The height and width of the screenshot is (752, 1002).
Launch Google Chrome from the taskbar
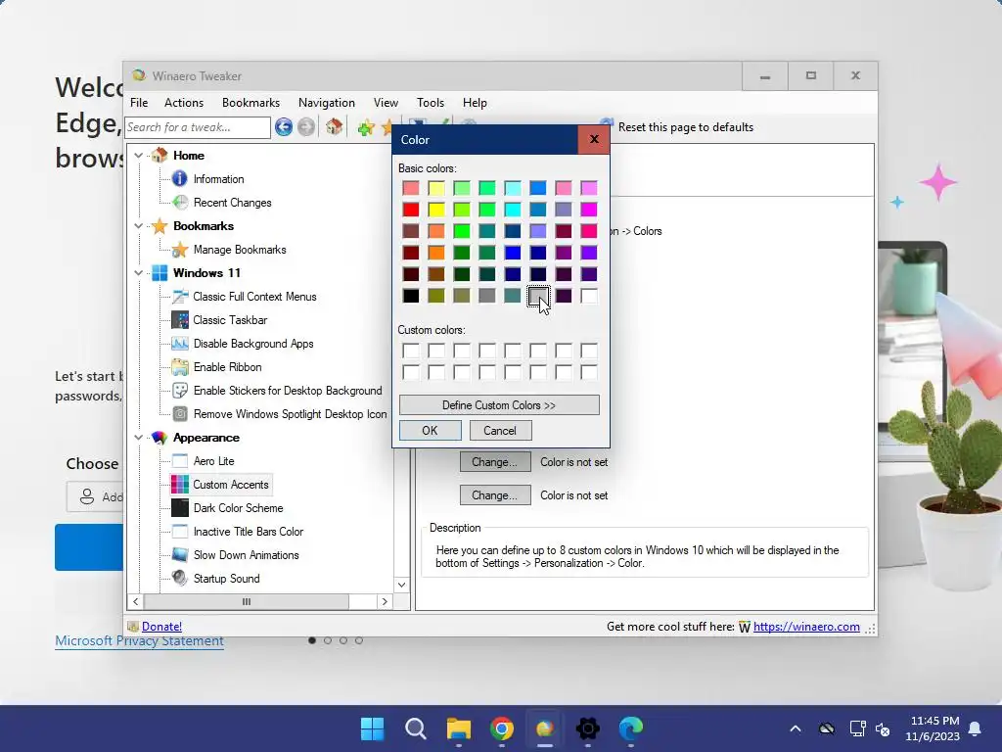point(502,728)
